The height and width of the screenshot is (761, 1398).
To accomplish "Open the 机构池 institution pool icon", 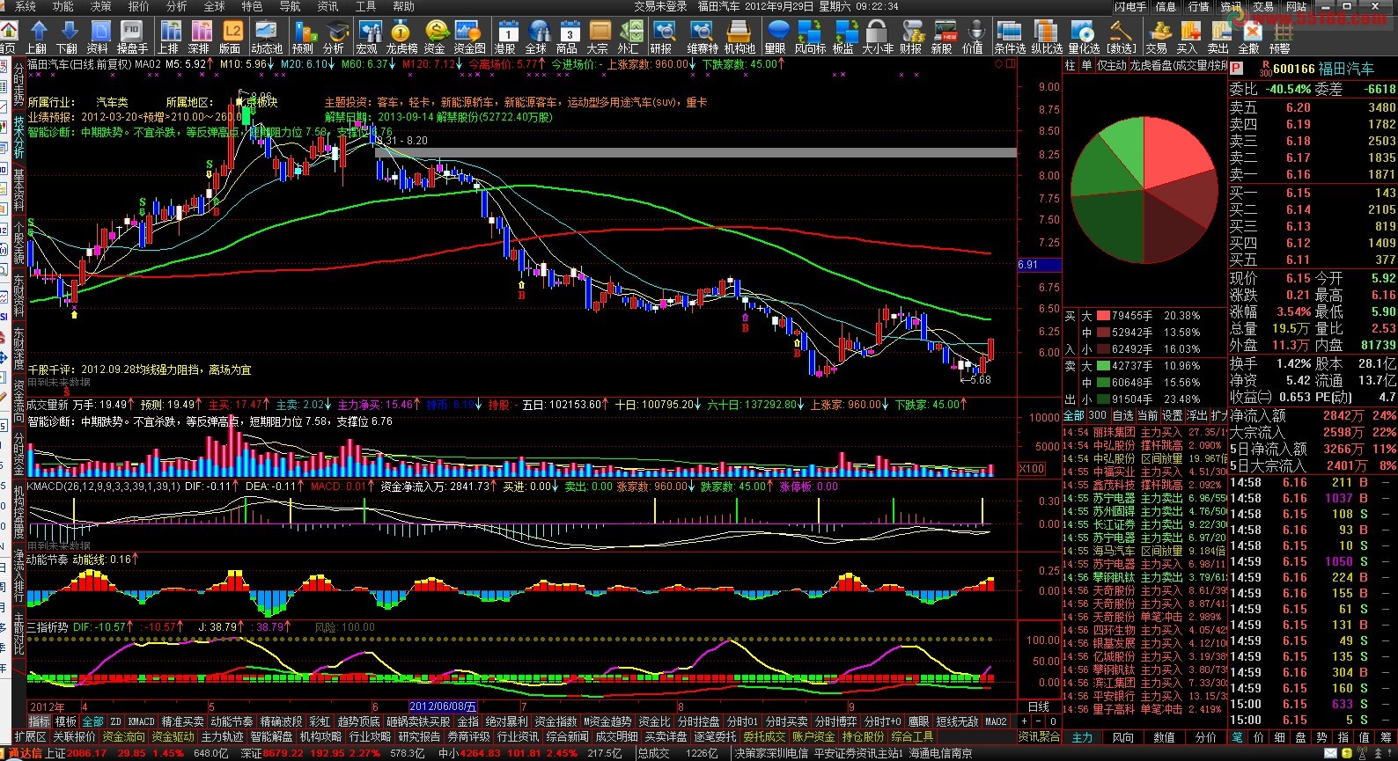I will point(739,37).
